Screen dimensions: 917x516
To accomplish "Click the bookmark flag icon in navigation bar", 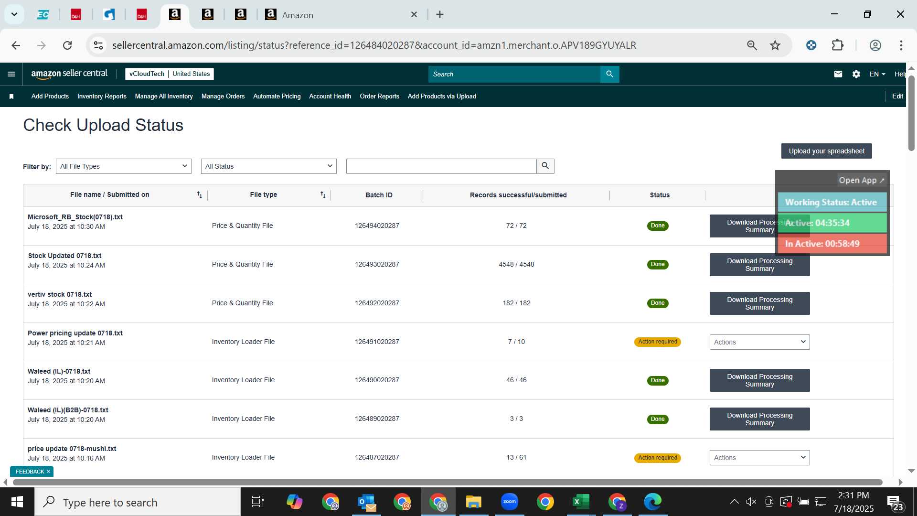I will pyautogui.click(x=11, y=97).
